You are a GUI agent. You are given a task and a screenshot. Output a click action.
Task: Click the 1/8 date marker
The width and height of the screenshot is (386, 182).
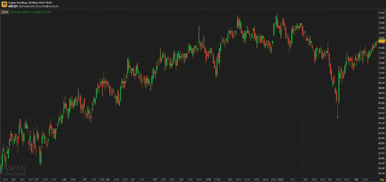[x=155, y=179]
